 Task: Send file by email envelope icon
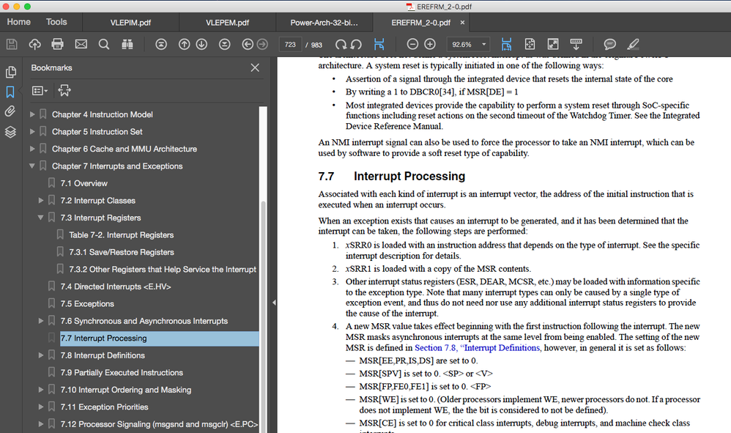[81, 44]
